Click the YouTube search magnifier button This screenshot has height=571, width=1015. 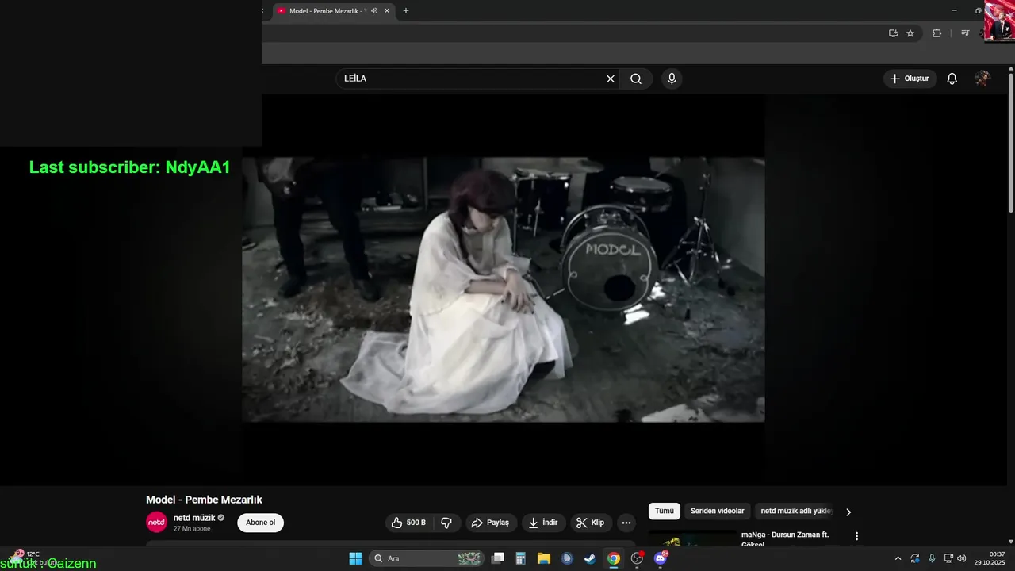coord(636,79)
